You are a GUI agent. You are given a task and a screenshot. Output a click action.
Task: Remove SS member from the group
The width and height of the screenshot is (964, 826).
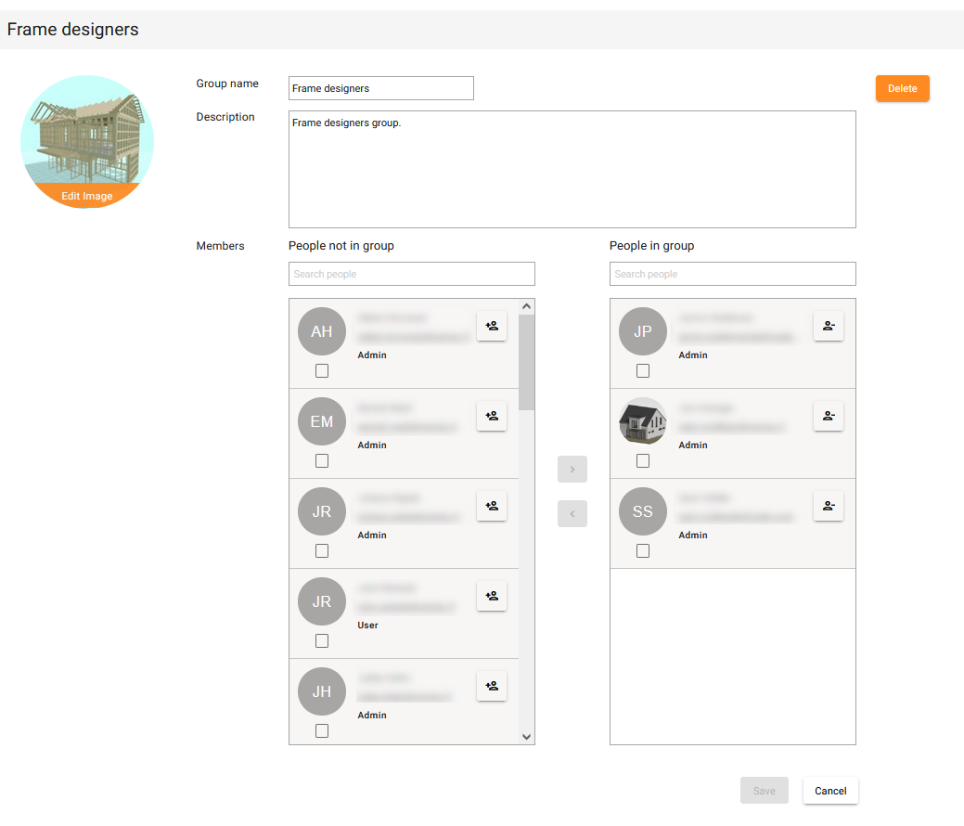829,506
